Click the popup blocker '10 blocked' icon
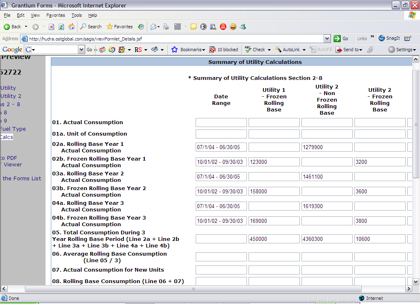The height and width of the screenshot is (304, 420). tap(224, 50)
